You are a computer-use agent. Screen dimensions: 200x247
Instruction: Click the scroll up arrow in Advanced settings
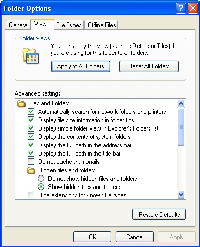[x=181, y=104]
